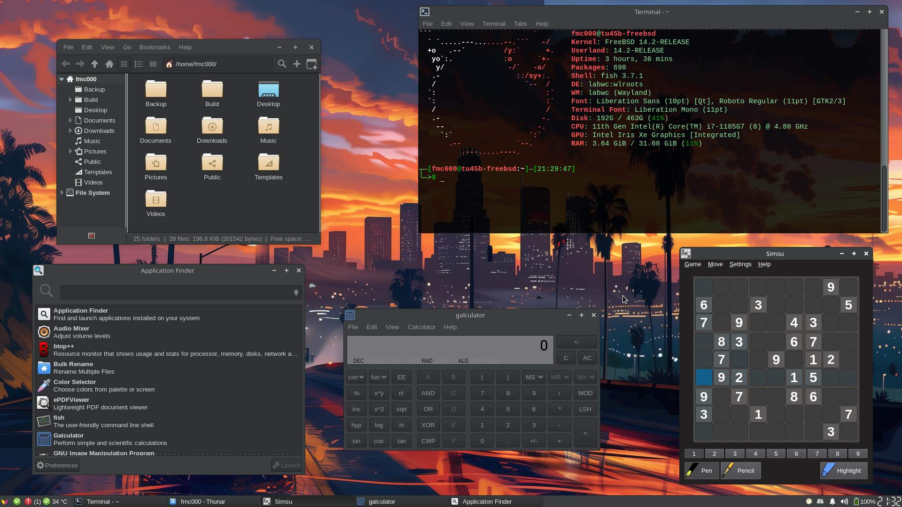Toggle Highlight in Simsu
Viewport: 902px width, 507px height.
(x=844, y=470)
